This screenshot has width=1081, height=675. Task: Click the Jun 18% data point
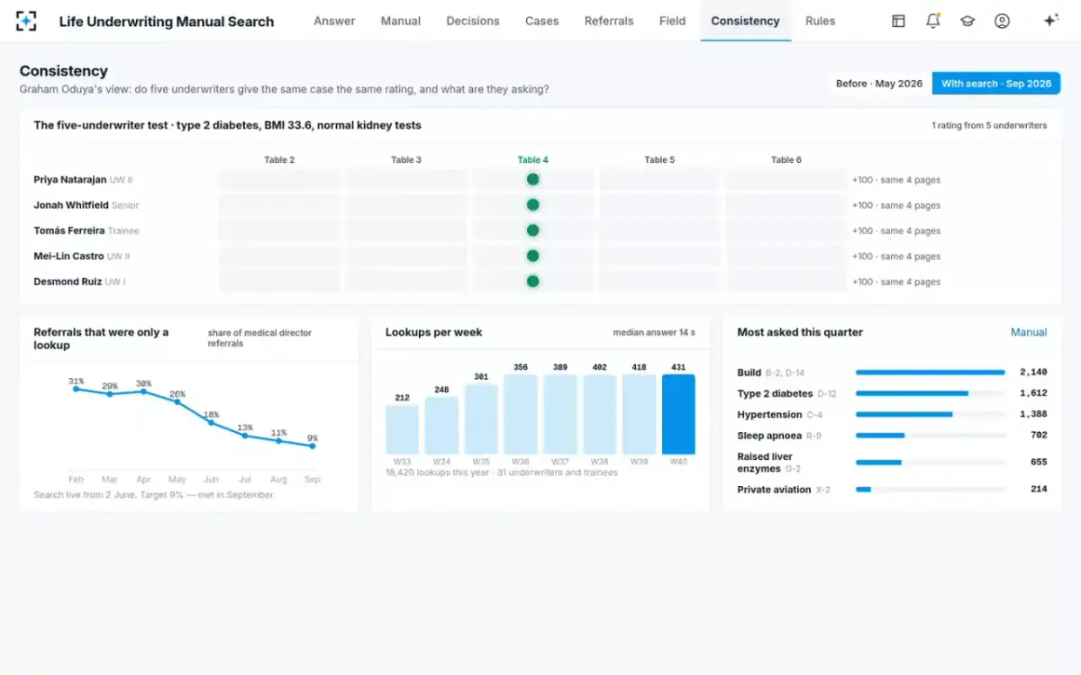pyautogui.click(x=211, y=422)
